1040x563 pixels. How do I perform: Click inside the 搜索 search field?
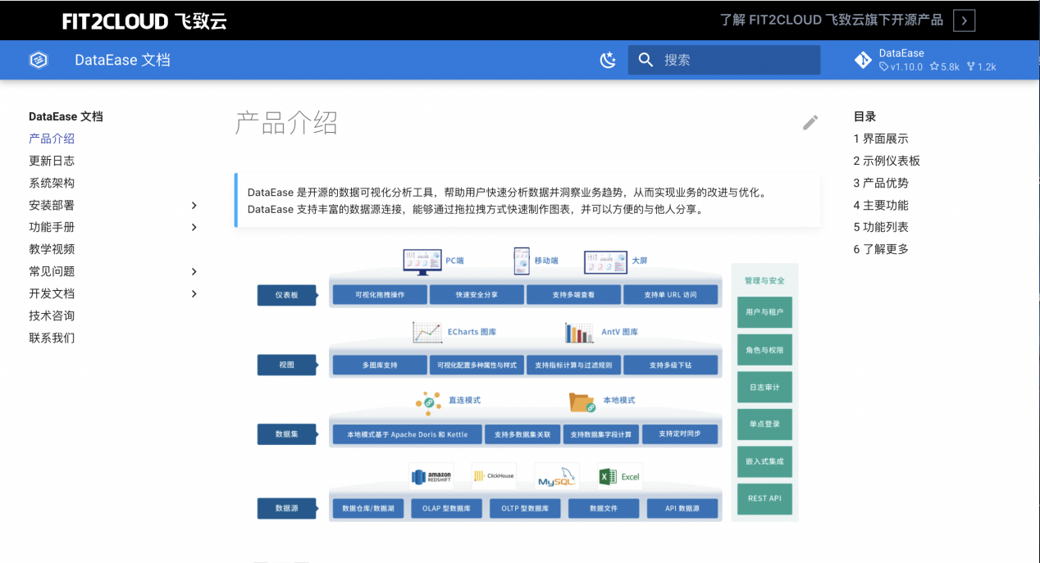coord(722,59)
